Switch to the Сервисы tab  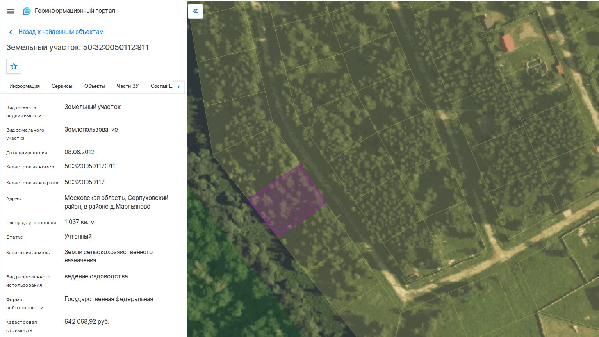pyautogui.click(x=62, y=86)
